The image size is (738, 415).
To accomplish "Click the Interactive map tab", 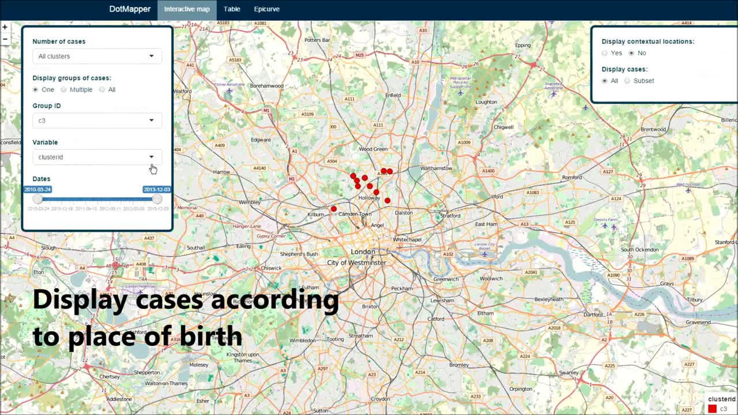I will point(187,9).
